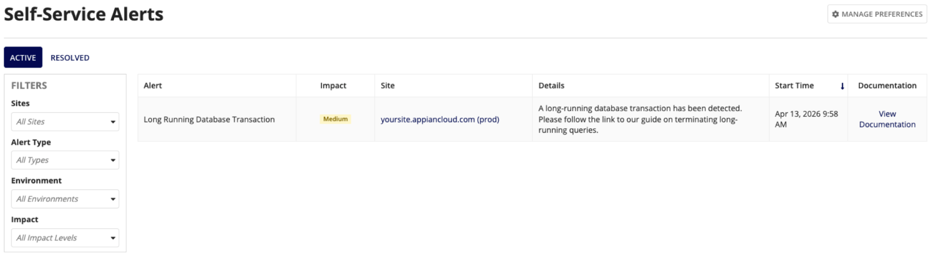
Task: Sort by Start Time column header
Action: [x=794, y=85]
